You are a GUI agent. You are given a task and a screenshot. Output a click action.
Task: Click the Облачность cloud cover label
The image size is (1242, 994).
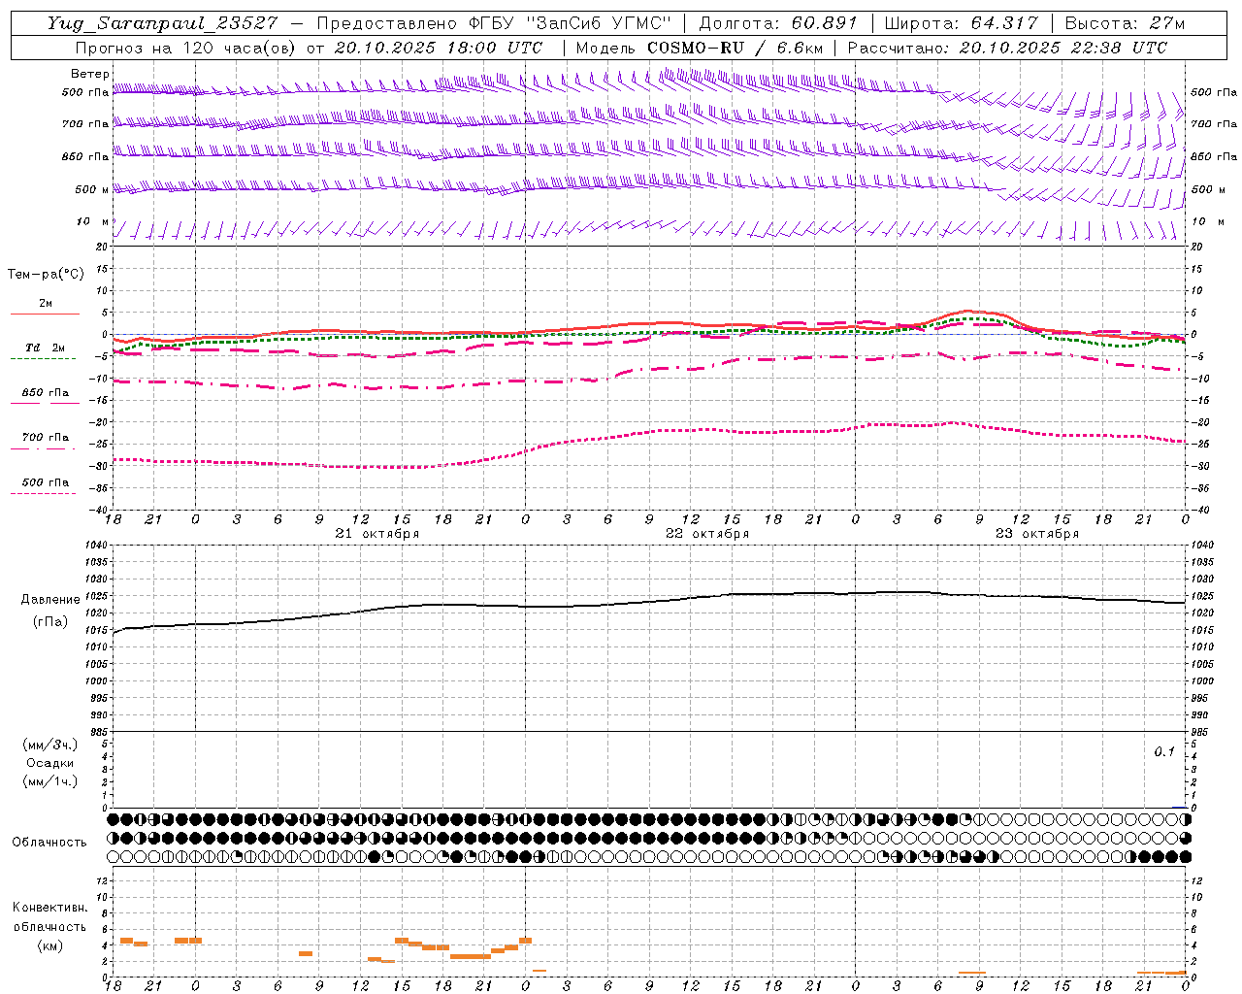pos(49,842)
